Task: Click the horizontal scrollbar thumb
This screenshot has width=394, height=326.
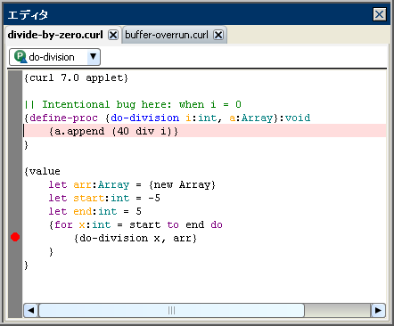Action: (171, 311)
